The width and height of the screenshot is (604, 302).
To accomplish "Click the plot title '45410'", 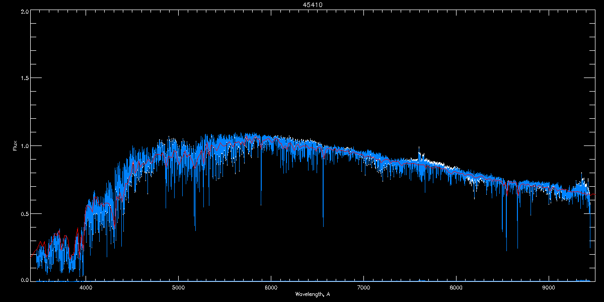I will click(x=312, y=5).
